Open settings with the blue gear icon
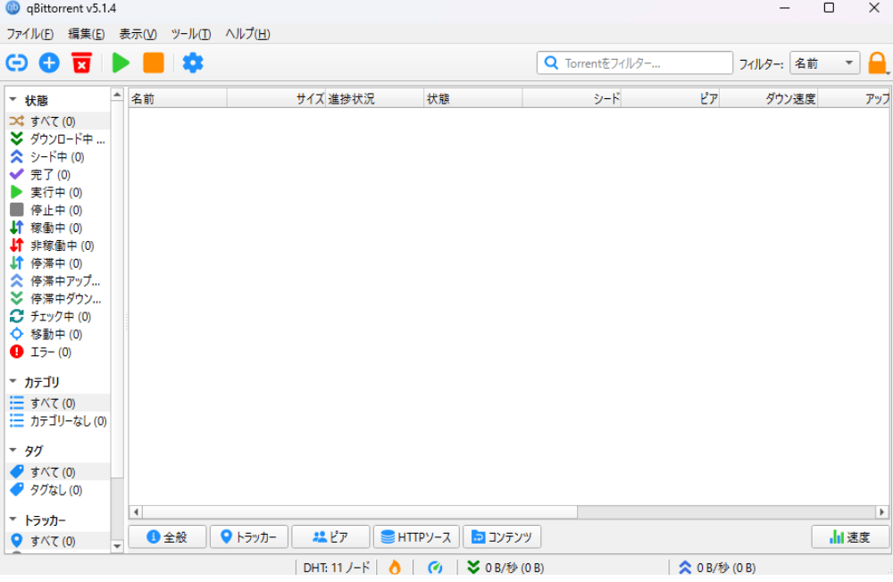The width and height of the screenshot is (893, 582). [193, 62]
